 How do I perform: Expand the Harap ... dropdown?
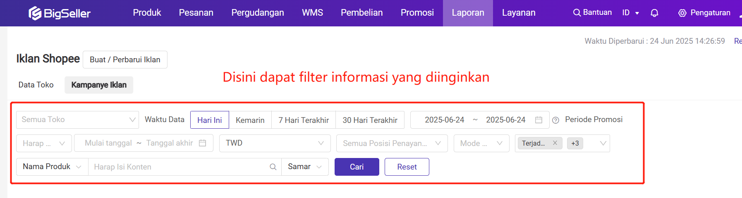pos(44,143)
